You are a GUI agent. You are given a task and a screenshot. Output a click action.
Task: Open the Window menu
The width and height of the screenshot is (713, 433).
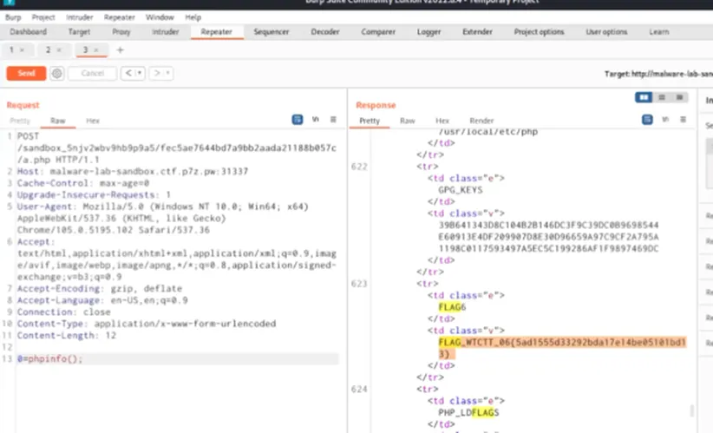[x=160, y=17]
